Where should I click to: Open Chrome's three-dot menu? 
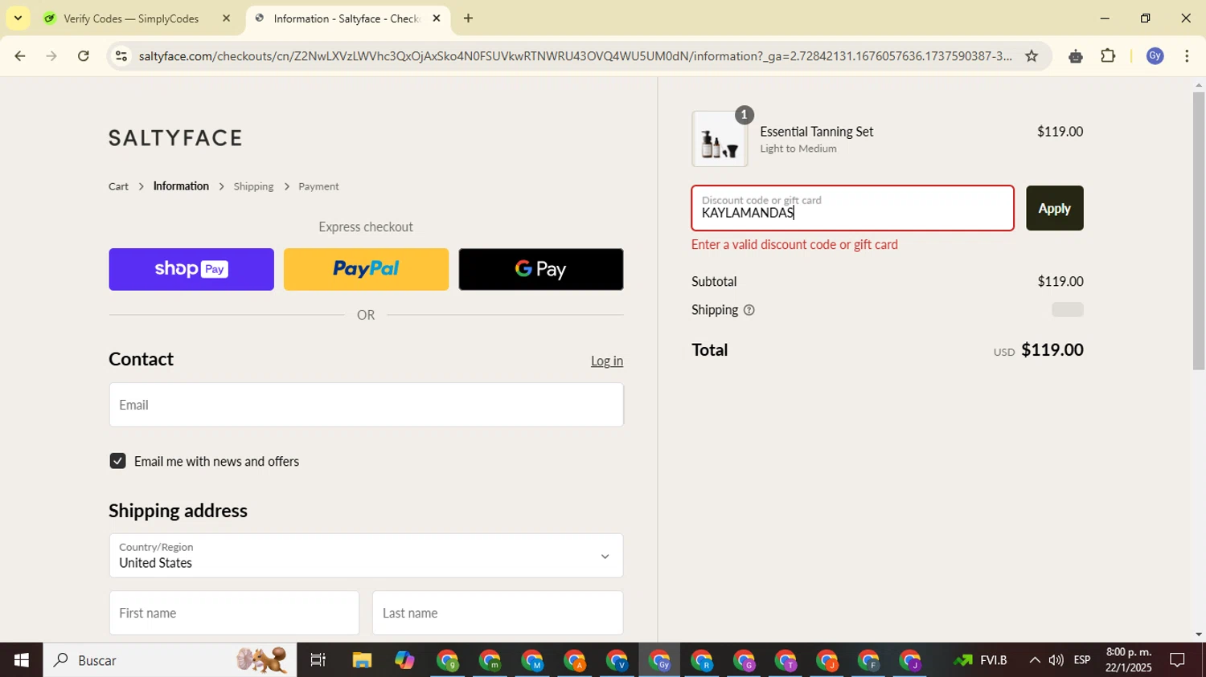click(1187, 56)
